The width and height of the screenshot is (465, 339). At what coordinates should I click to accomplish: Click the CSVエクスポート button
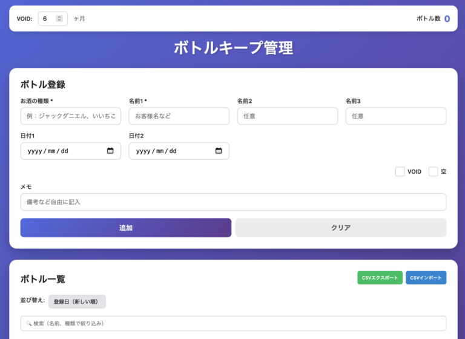tap(380, 278)
